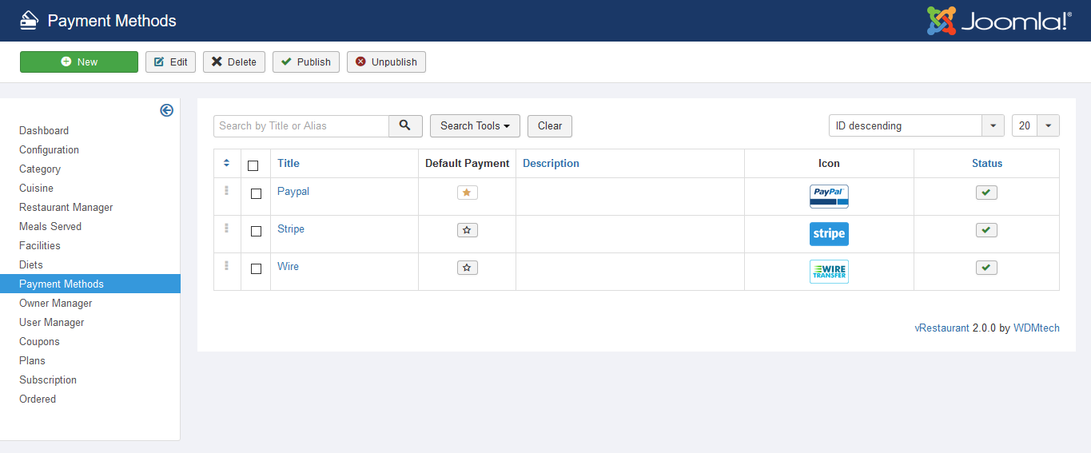The height and width of the screenshot is (453, 1091).
Task: Open Restaurant Manager in the sidebar
Action: 66,207
